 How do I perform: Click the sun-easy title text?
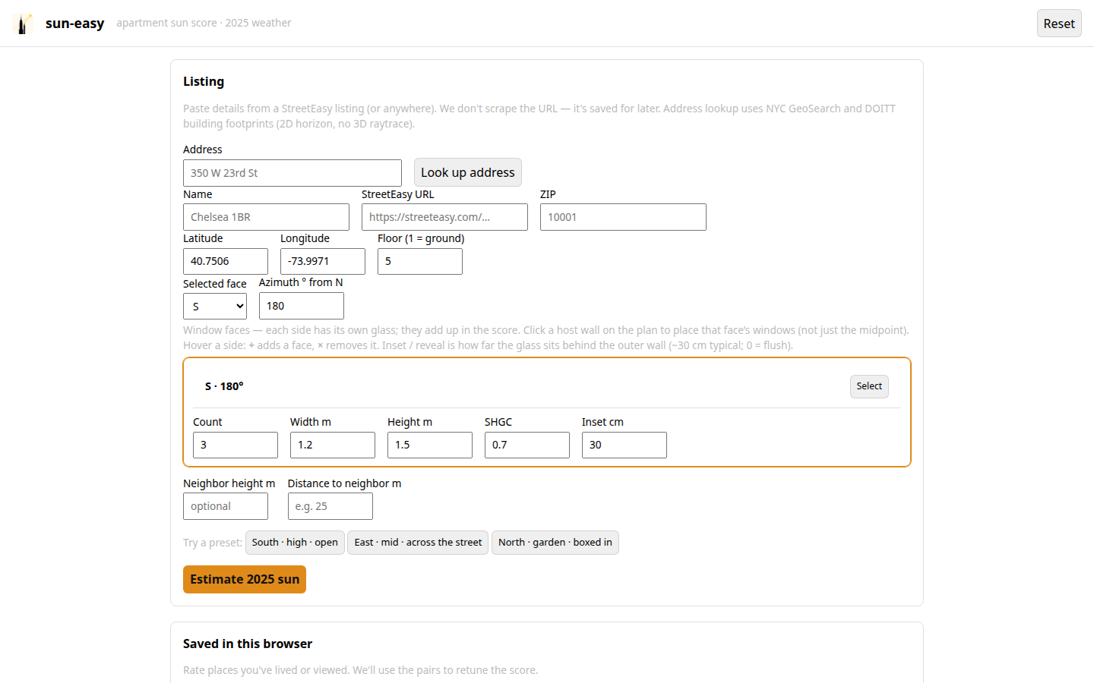tap(75, 24)
